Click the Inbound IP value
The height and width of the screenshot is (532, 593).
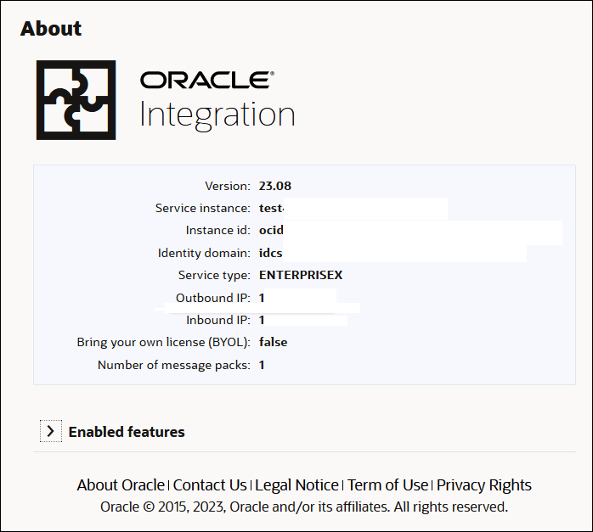click(263, 320)
